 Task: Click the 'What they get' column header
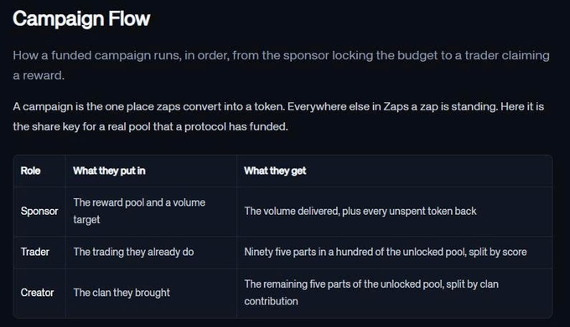(275, 171)
